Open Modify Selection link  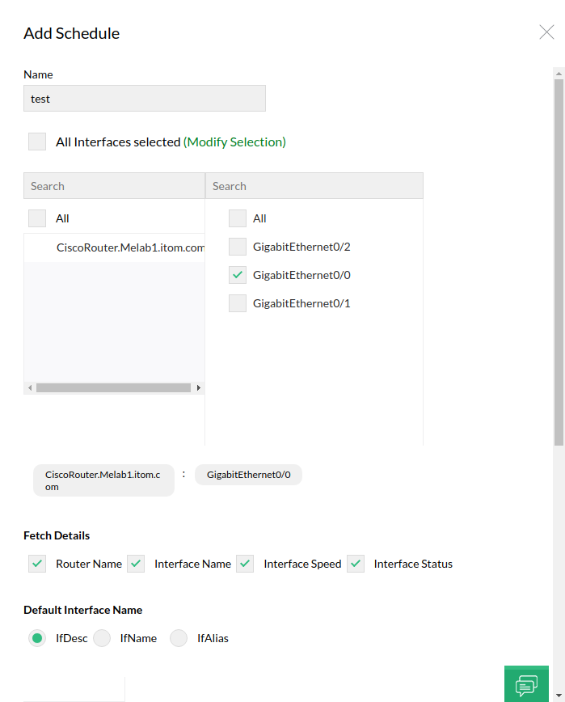coord(234,141)
